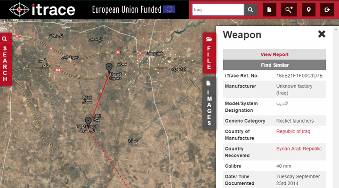Open the advanced search magnifier-plus icon
Image resolution: width=339 pixels, height=188 pixels.
coord(289,10)
